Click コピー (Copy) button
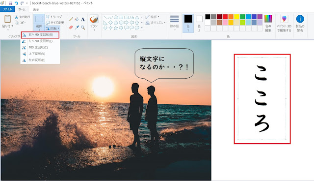The height and width of the screenshot is (181, 314). pyautogui.click(x=21, y=23)
